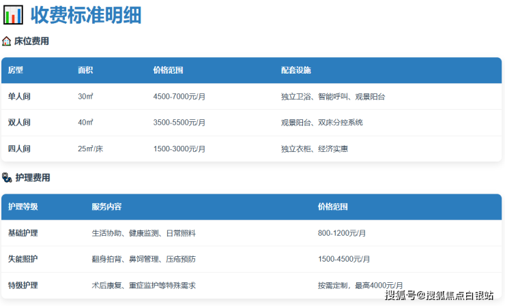Click the stethoscope icon next to 护理费用

pyautogui.click(x=7, y=178)
